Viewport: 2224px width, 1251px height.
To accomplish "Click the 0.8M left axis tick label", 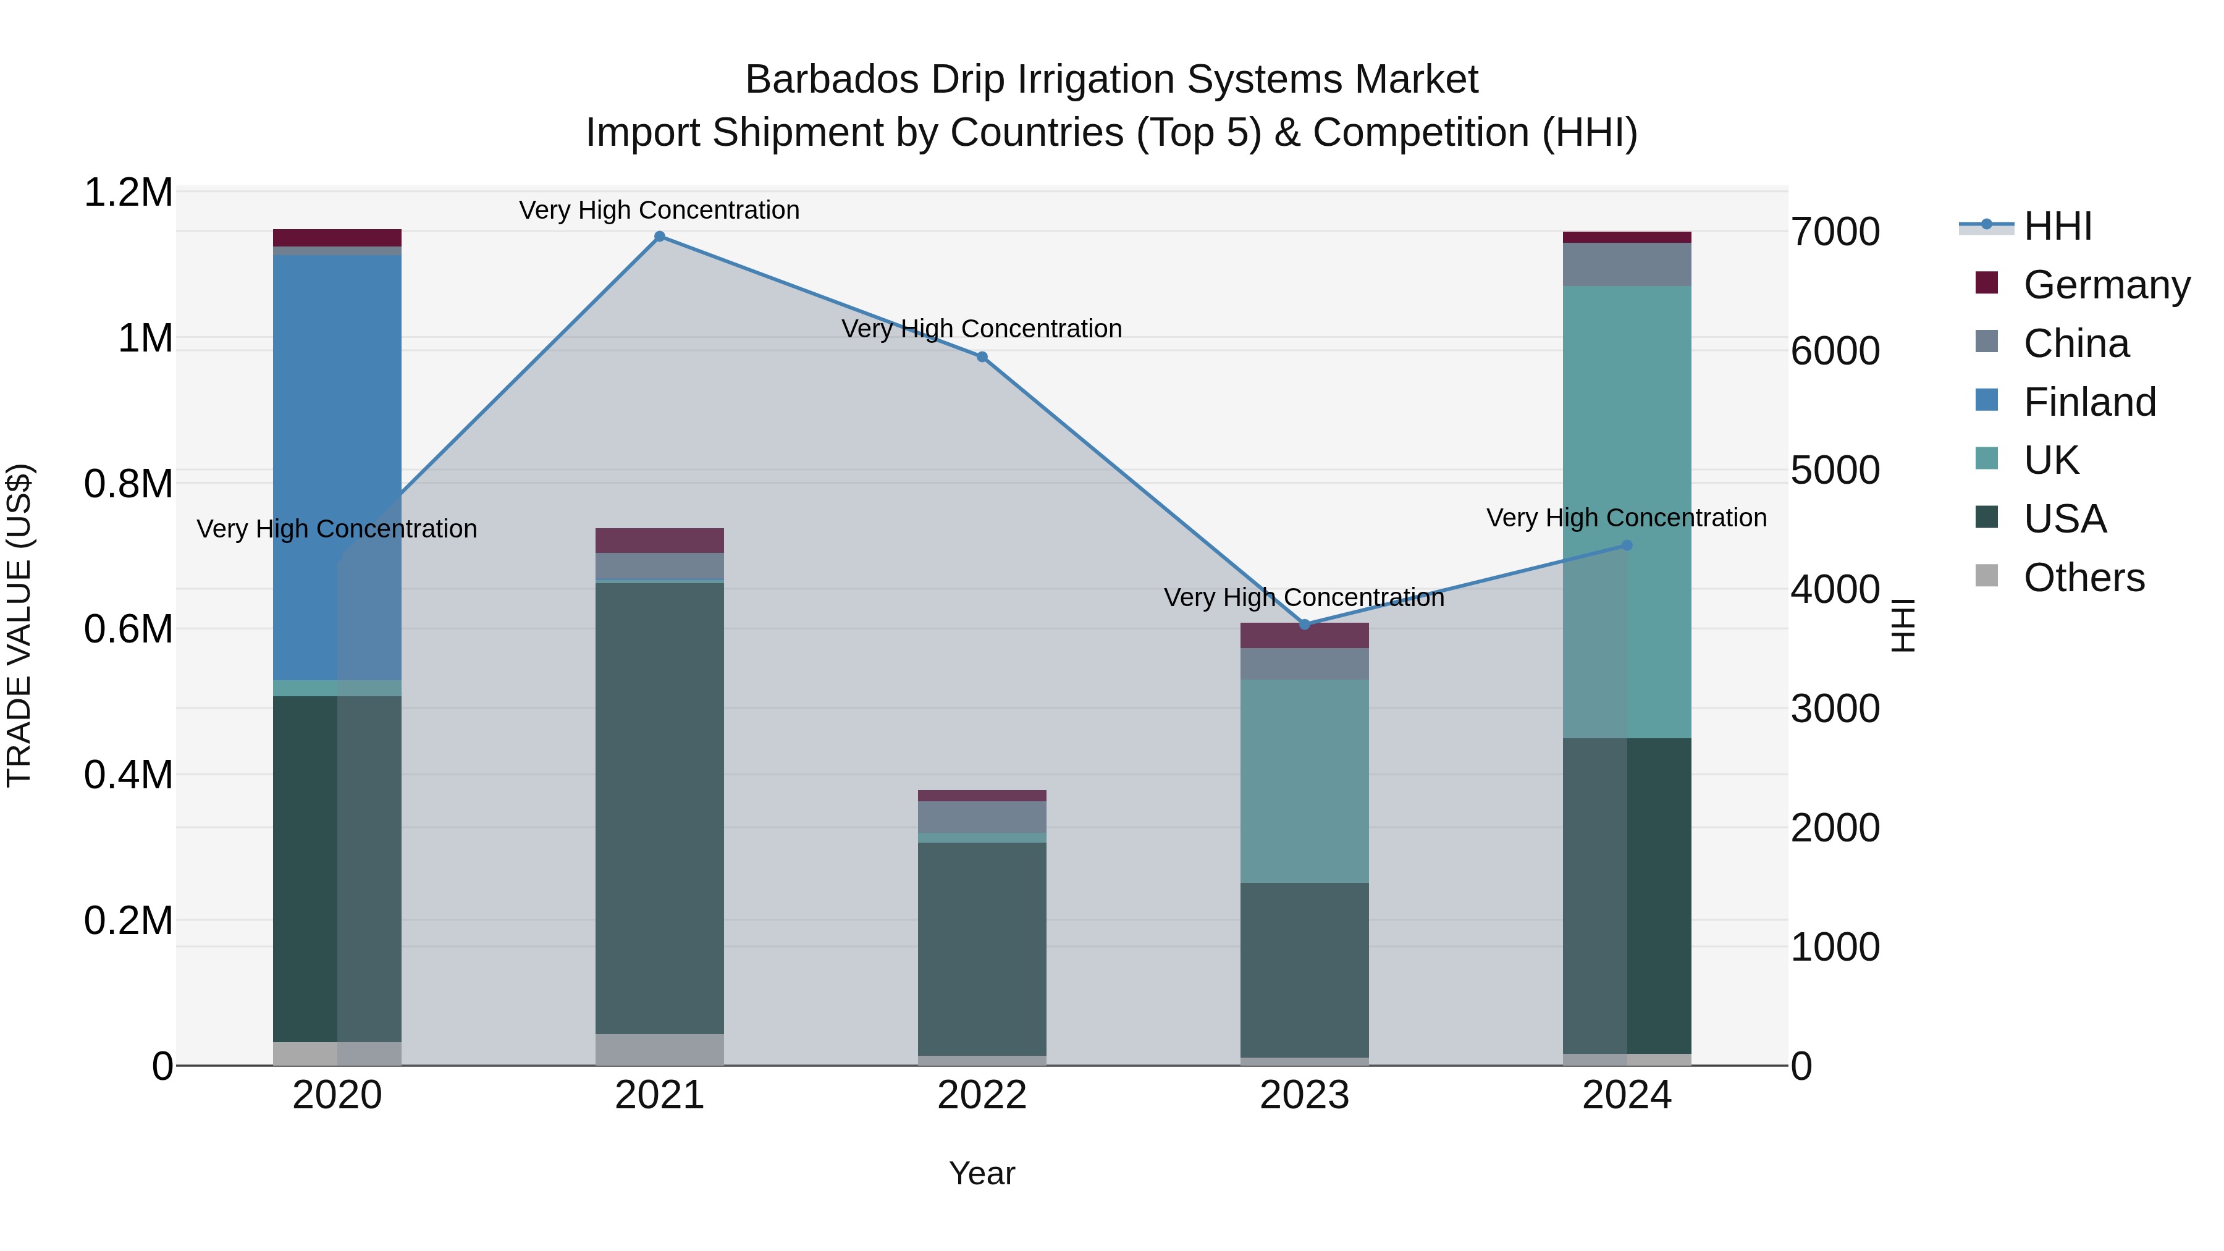I will [128, 484].
